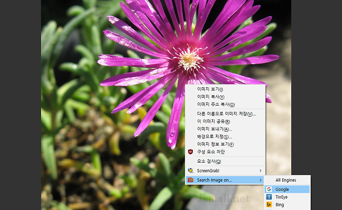This screenshot has width=342, height=210.
Task: Select Google search engine entry
Action: coord(287,189)
